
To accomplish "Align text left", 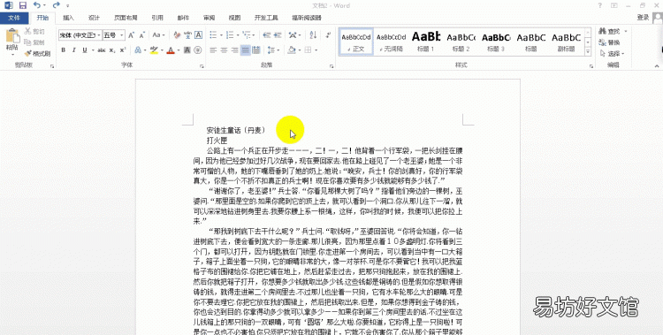I will click(x=213, y=50).
